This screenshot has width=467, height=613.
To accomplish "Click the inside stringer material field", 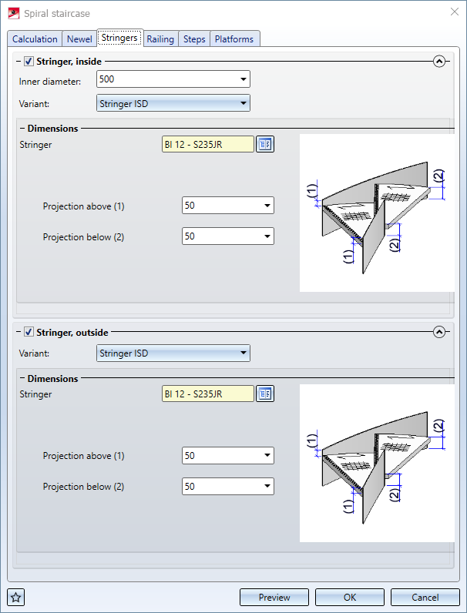I will (207, 144).
